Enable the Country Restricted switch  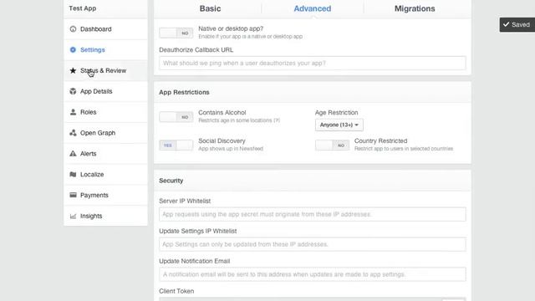(x=333, y=145)
